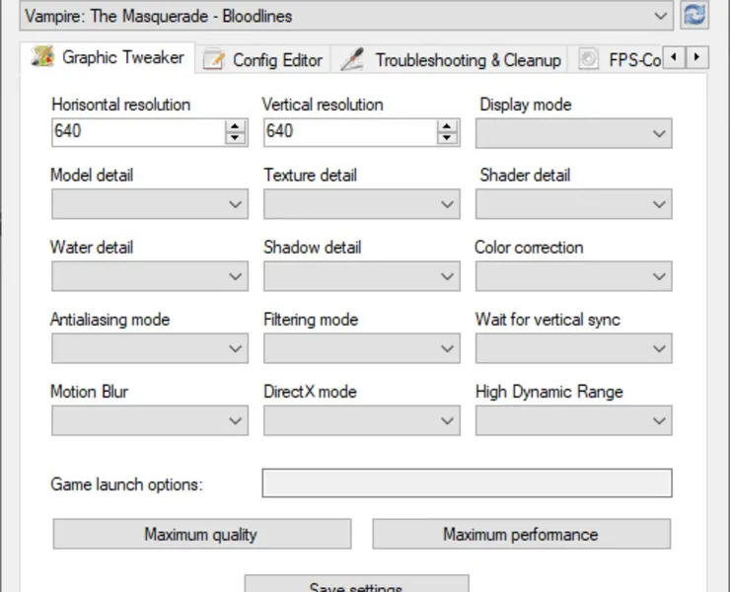Screen dimensions: 730x592
Task: Switch to Troubleshooting & Cleanup tab
Action: click(x=449, y=59)
